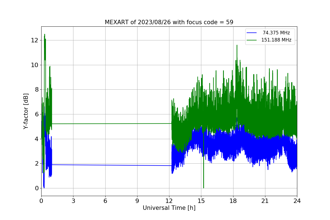
Task: Click the flat blue line segment between 1h and 12h
Action: pyautogui.click(x=111, y=165)
